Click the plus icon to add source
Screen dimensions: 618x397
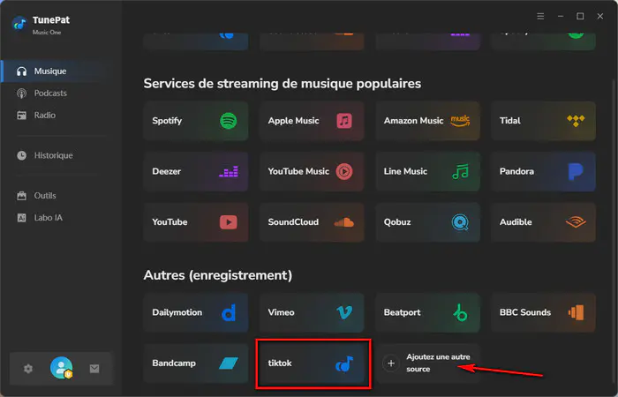pos(391,363)
